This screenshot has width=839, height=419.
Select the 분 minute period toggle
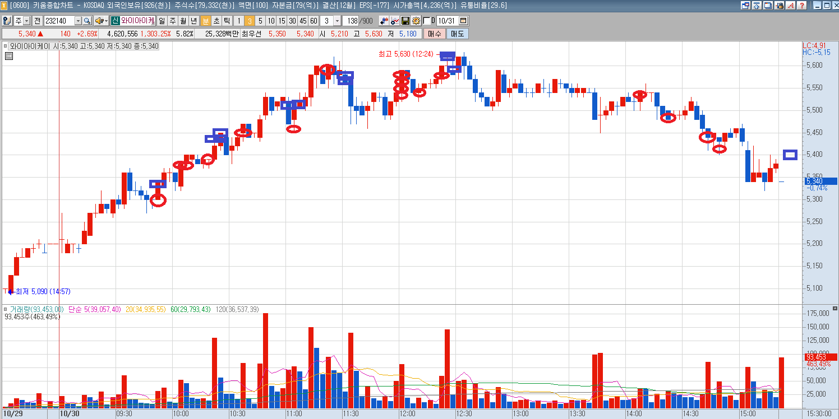[x=205, y=21]
